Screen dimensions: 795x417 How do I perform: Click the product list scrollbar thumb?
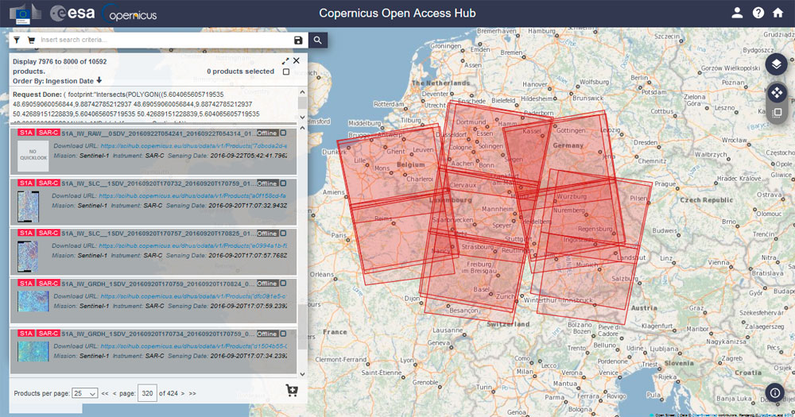click(x=303, y=326)
